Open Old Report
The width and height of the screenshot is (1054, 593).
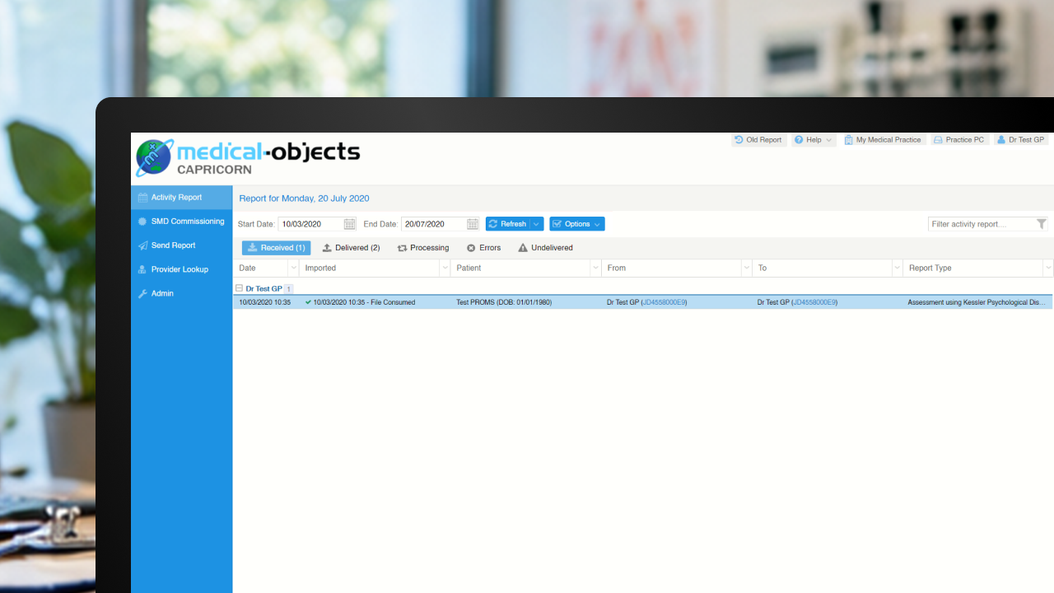point(758,140)
